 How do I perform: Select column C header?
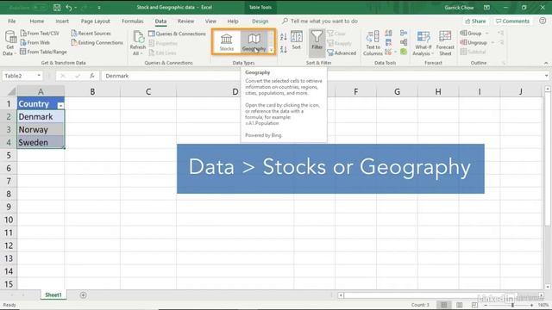tap(148, 92)
